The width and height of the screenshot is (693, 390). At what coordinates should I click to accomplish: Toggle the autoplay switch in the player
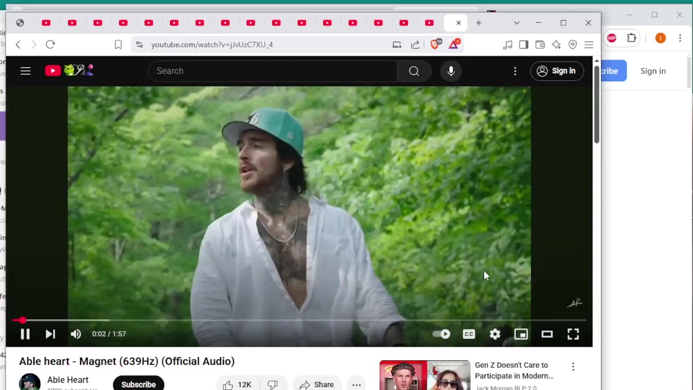442,334
